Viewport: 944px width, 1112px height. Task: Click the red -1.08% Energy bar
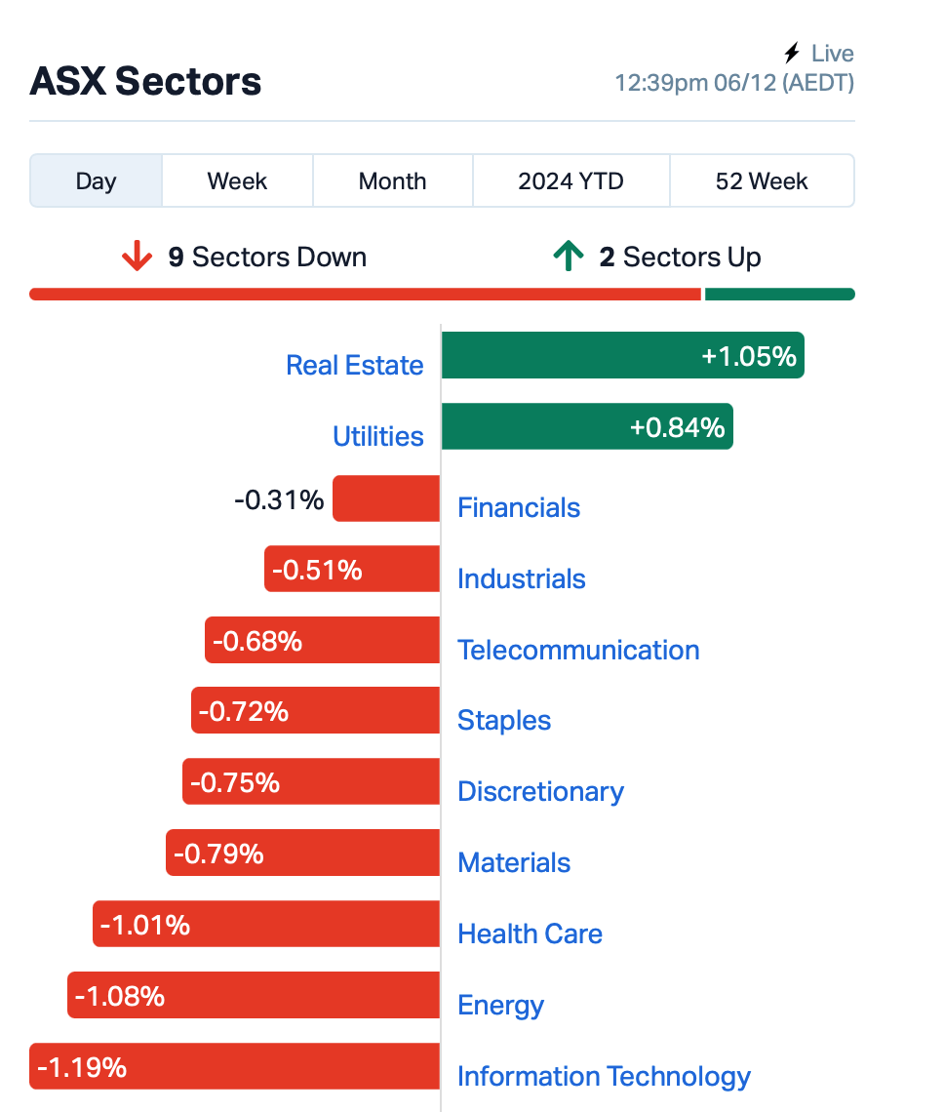254,995
